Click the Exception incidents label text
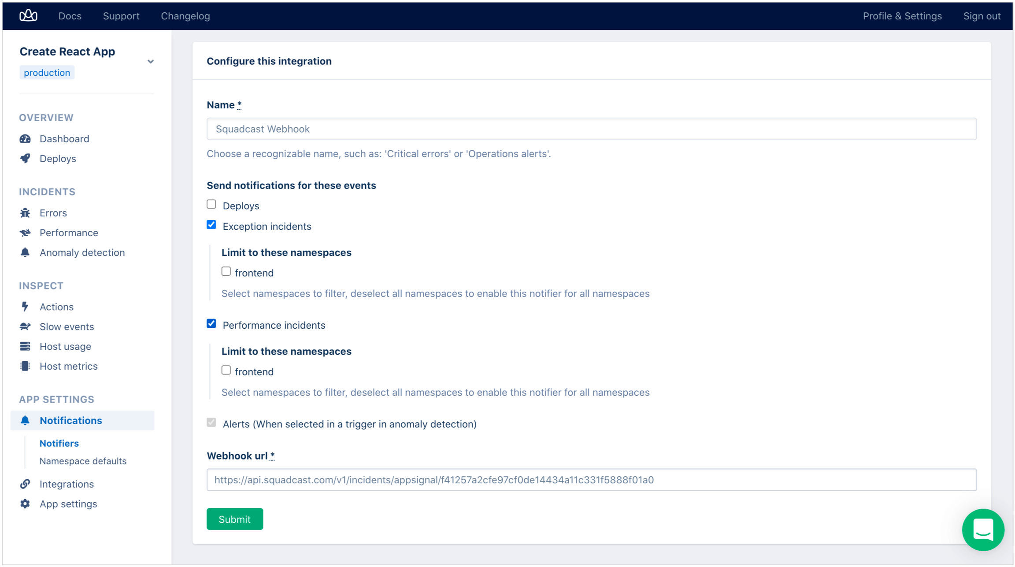Screen dimensions: 1015x567 pyautogui.click(x=267, y=226)
